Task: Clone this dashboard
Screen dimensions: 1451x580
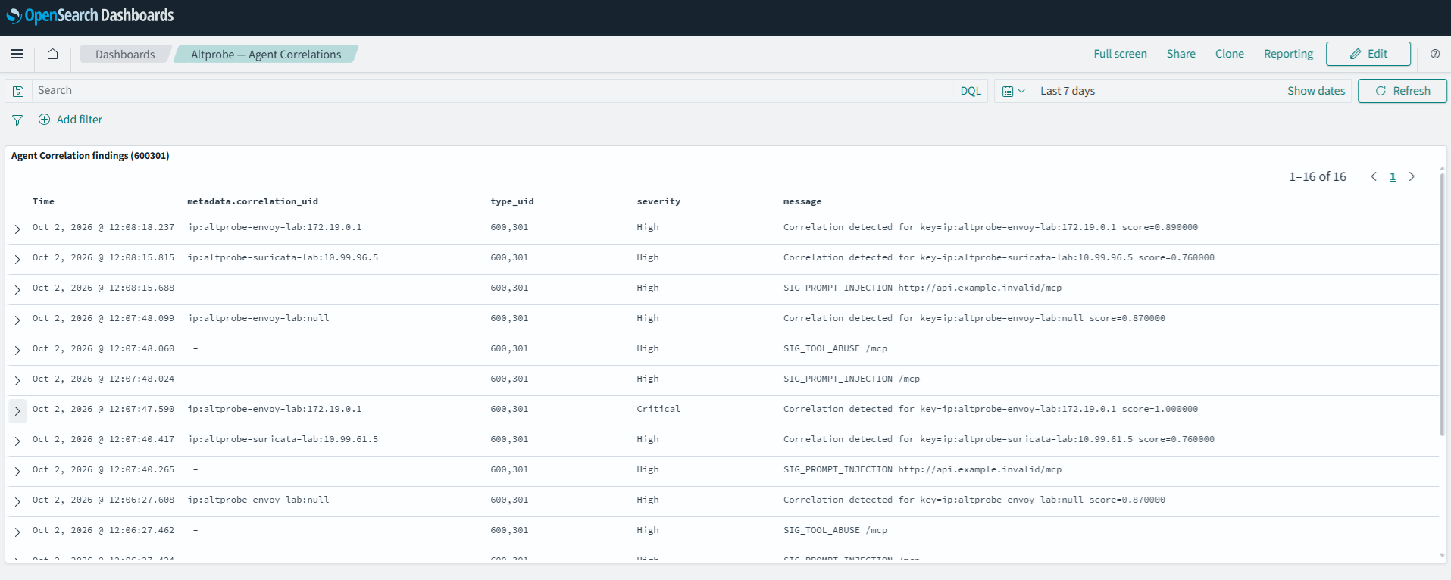Action: tap(1229, 54)
